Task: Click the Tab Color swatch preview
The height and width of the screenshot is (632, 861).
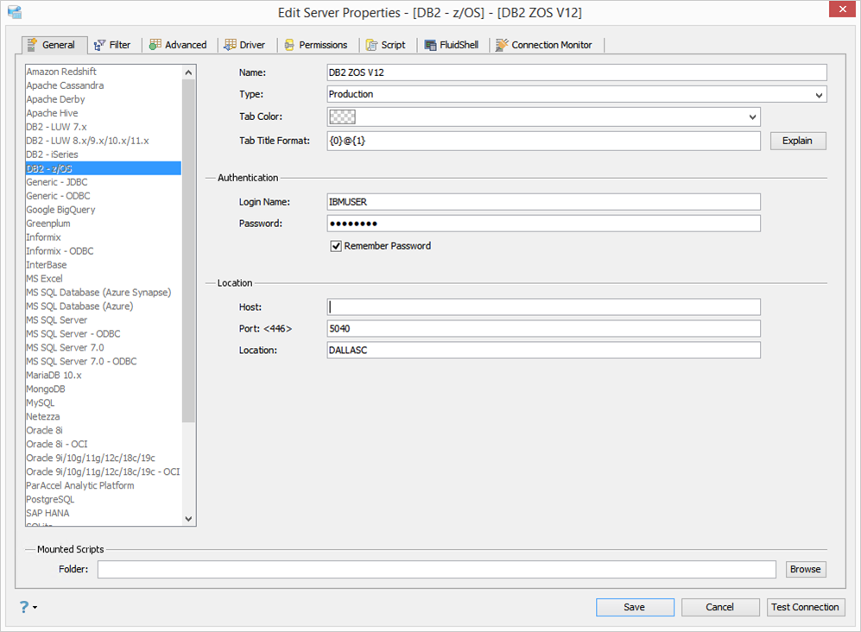Action: 343,117
